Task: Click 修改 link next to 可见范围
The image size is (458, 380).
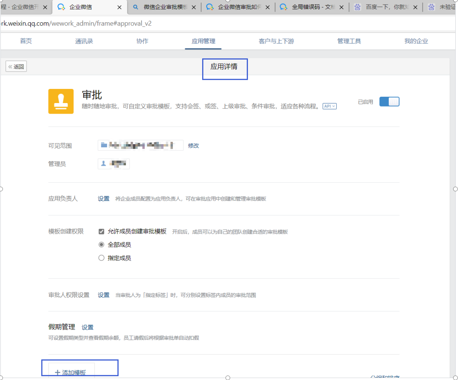Action: pos(193,145)
